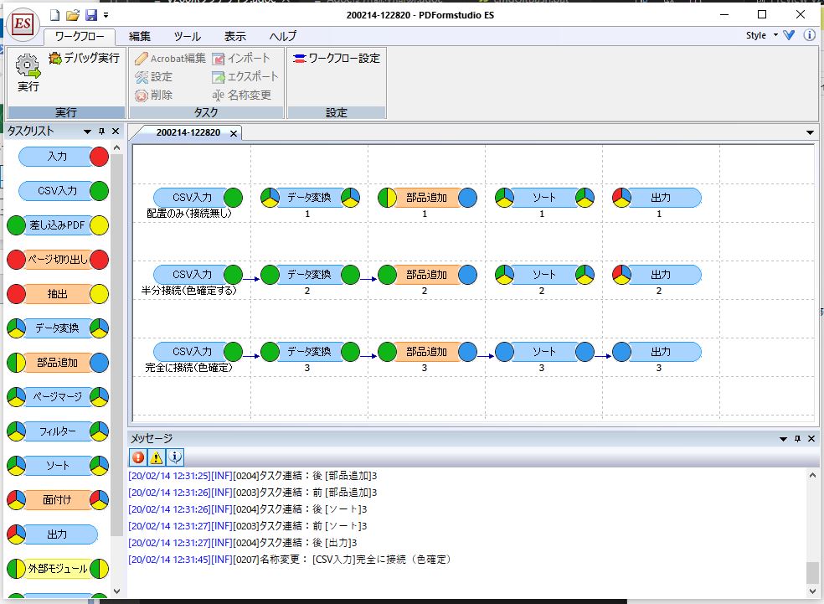Open the document tab list dropdown arrow
Screen dimensions: 824x604
(x=810, y=132)
